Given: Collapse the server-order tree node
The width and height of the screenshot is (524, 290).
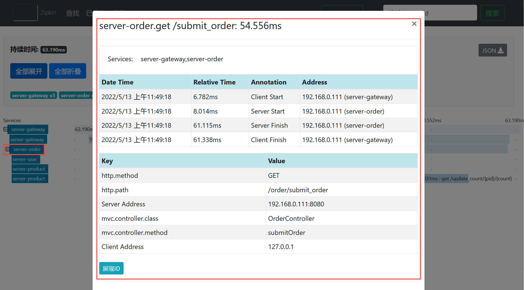Looking at the screenshot, I should click(x=8, y=149).
